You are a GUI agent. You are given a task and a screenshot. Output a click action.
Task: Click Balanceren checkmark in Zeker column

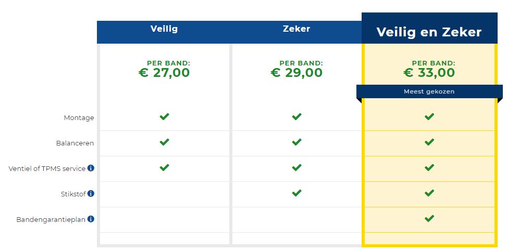pyautogui.click(x=296, y=142)
